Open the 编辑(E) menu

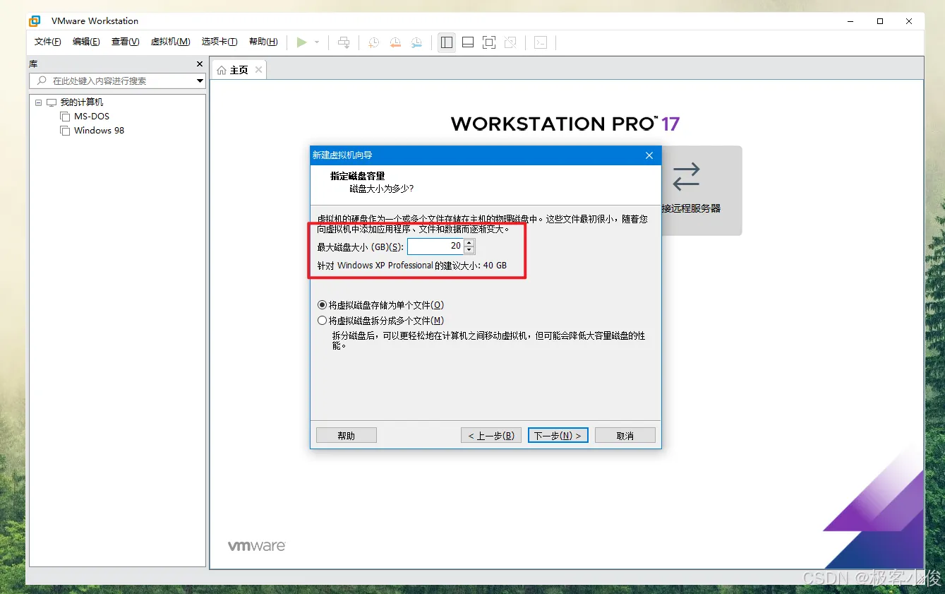[86, 42]
